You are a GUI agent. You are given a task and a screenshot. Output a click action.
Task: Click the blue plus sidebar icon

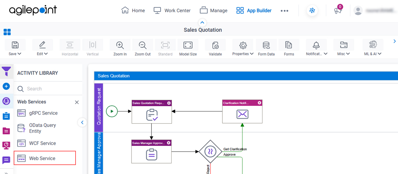pyautogui.click(x=6, y=86)
